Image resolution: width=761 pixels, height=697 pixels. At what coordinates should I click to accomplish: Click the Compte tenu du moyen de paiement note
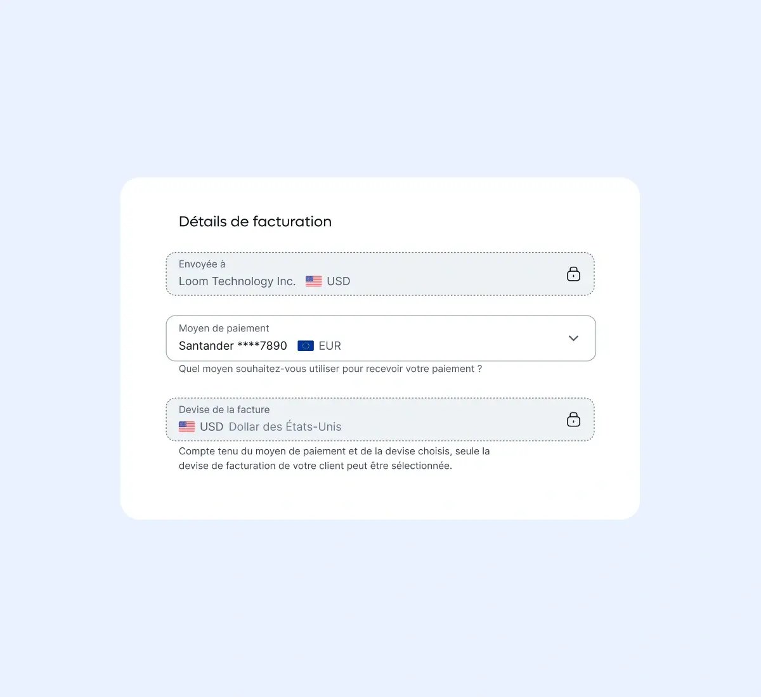click(x=334, y=458)
